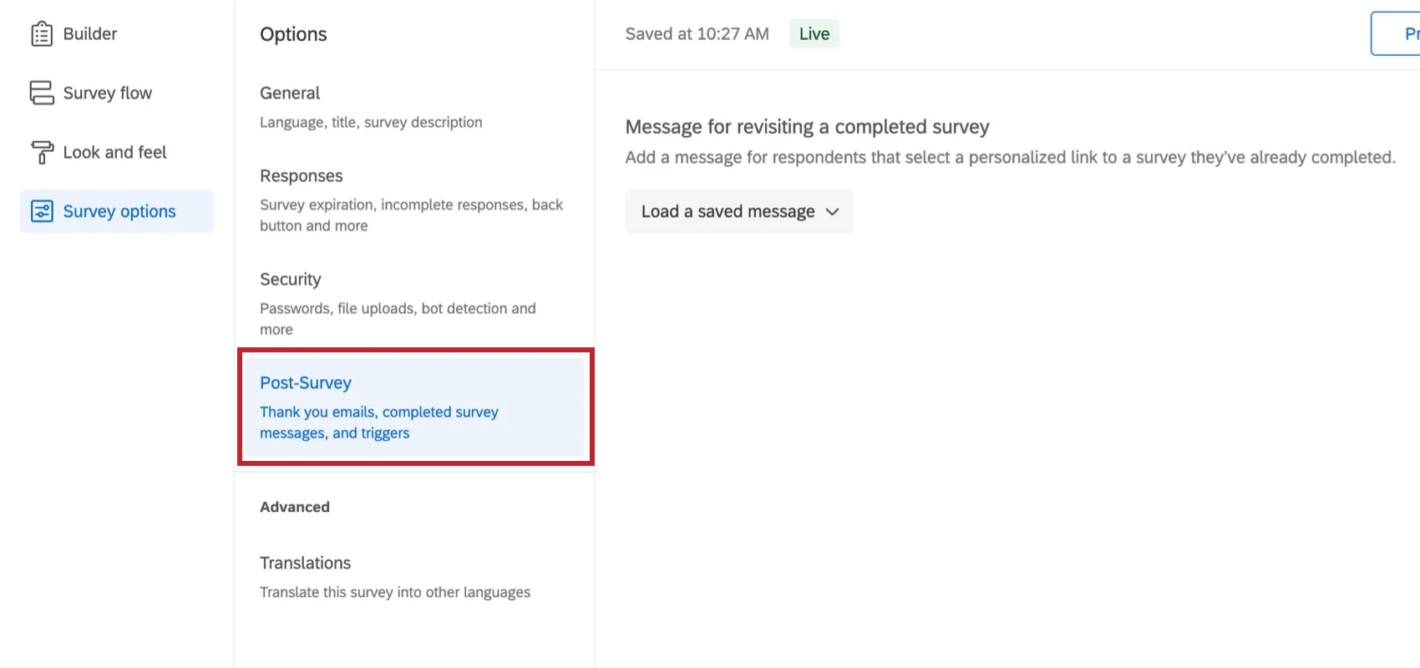
Task: Open the General options section
Action: [x=290, y=93]
